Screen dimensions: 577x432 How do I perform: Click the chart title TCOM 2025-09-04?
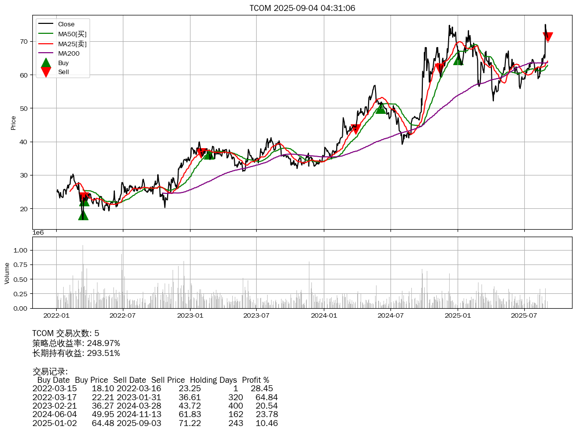pyautogui.click(x=302, y=8)
